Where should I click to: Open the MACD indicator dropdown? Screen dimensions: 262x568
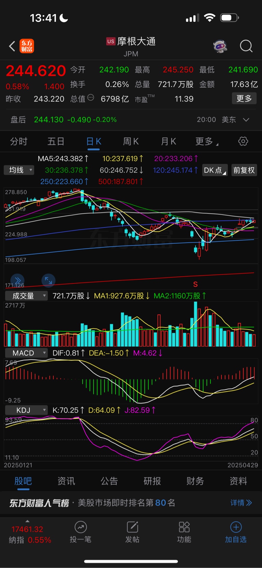[26, 353]
